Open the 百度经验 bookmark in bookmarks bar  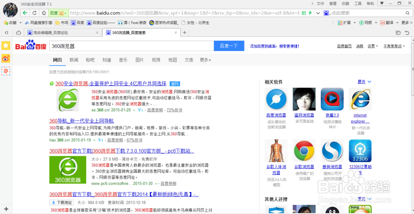pyautogui.click(x=101, y=23)
